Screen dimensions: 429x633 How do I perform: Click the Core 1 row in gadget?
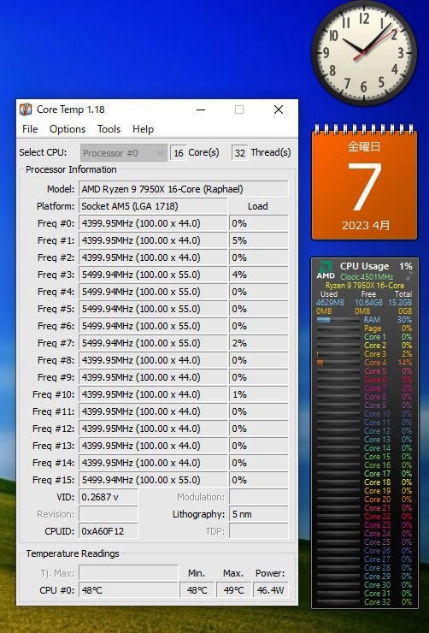tap(365, 337)
